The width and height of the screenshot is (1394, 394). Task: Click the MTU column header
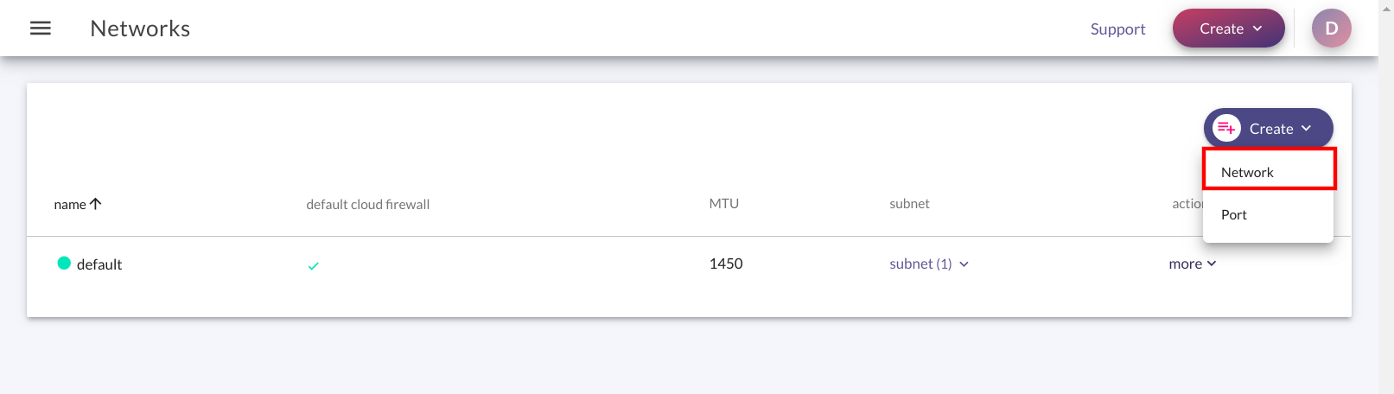(x=724, y=204)
